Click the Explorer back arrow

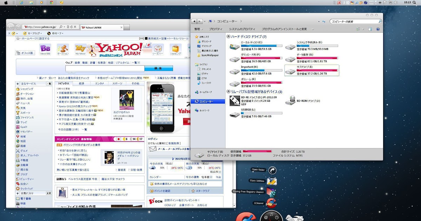click(194, 21)
